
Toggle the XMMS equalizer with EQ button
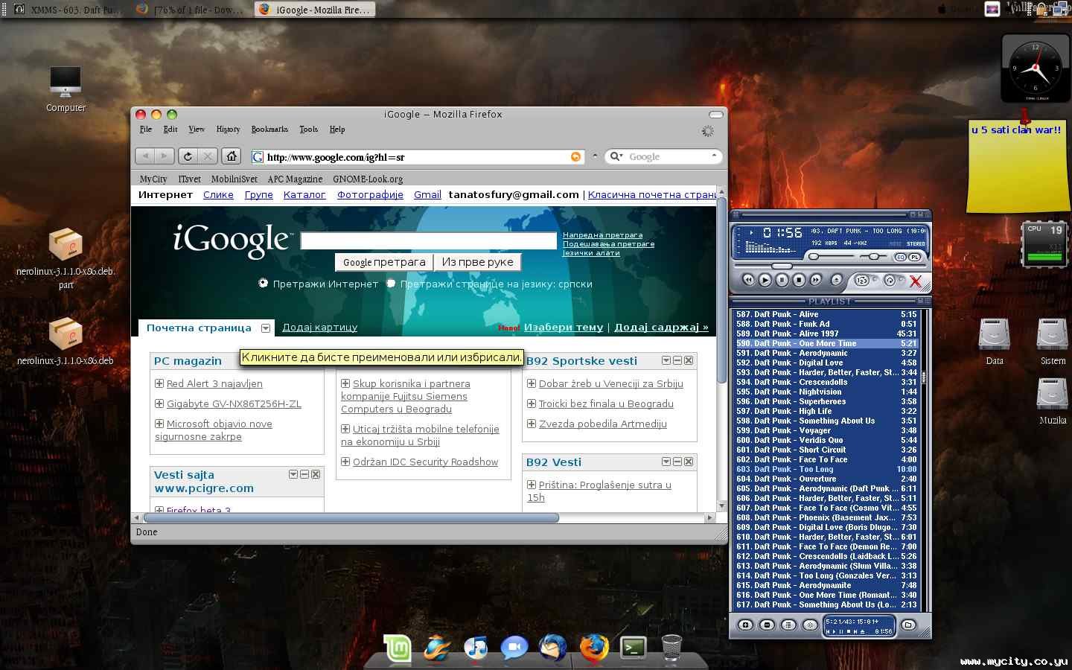900,257
